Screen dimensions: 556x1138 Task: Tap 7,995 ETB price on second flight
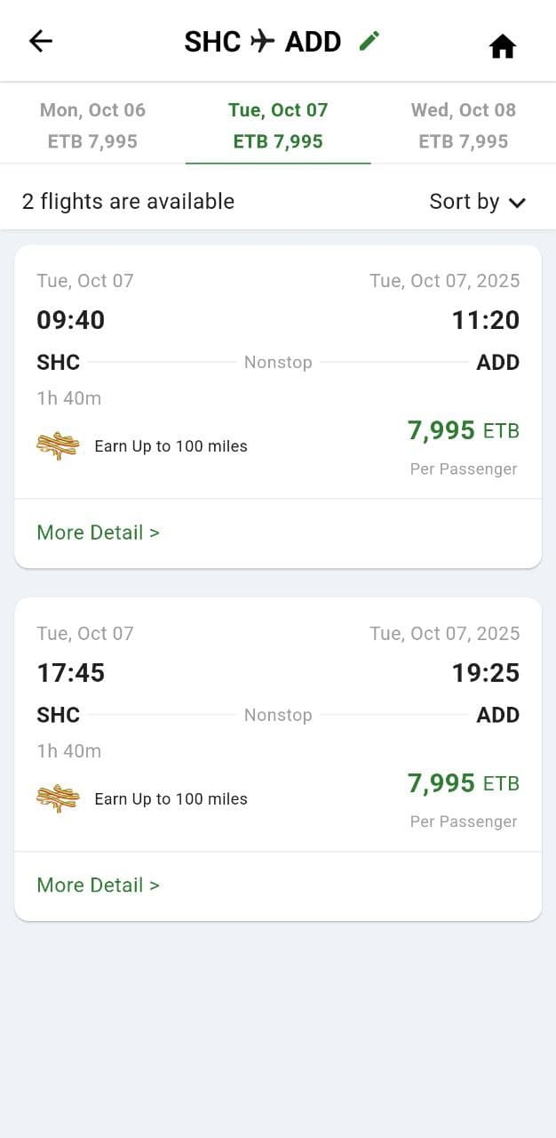coord(464,783)
